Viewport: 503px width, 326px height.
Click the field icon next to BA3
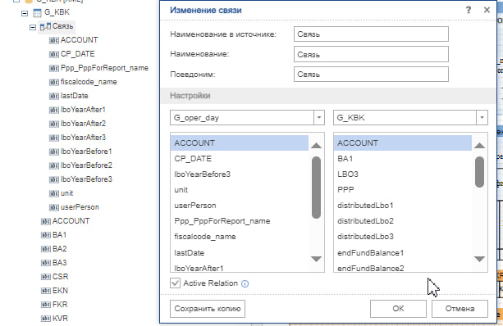46,263
